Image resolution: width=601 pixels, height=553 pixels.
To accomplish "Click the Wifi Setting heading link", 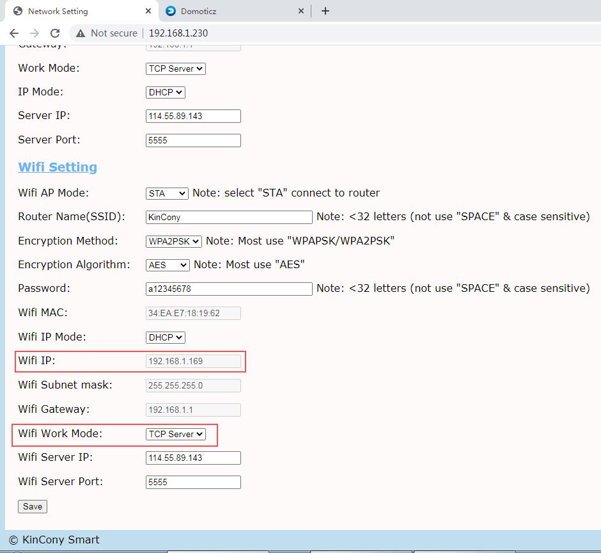I will (x=58, y=167).
